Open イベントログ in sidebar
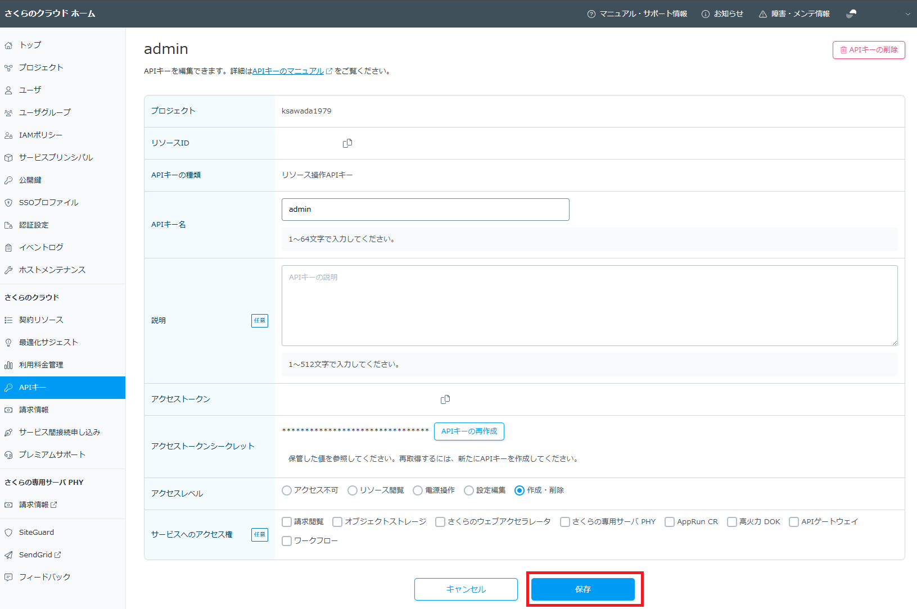This screenshot has height=609, width=917. (62, 248)
